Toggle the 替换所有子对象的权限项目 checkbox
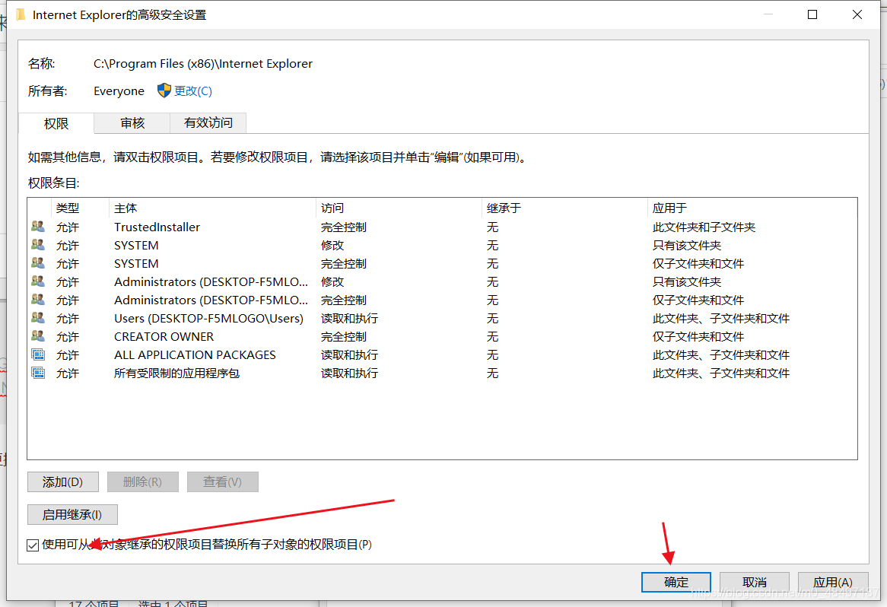Image resolution: width=887 pixels, height=607 pixels. [x=33, y=545]
